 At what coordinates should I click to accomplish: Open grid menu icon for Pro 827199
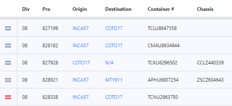[x=8, y=28]
